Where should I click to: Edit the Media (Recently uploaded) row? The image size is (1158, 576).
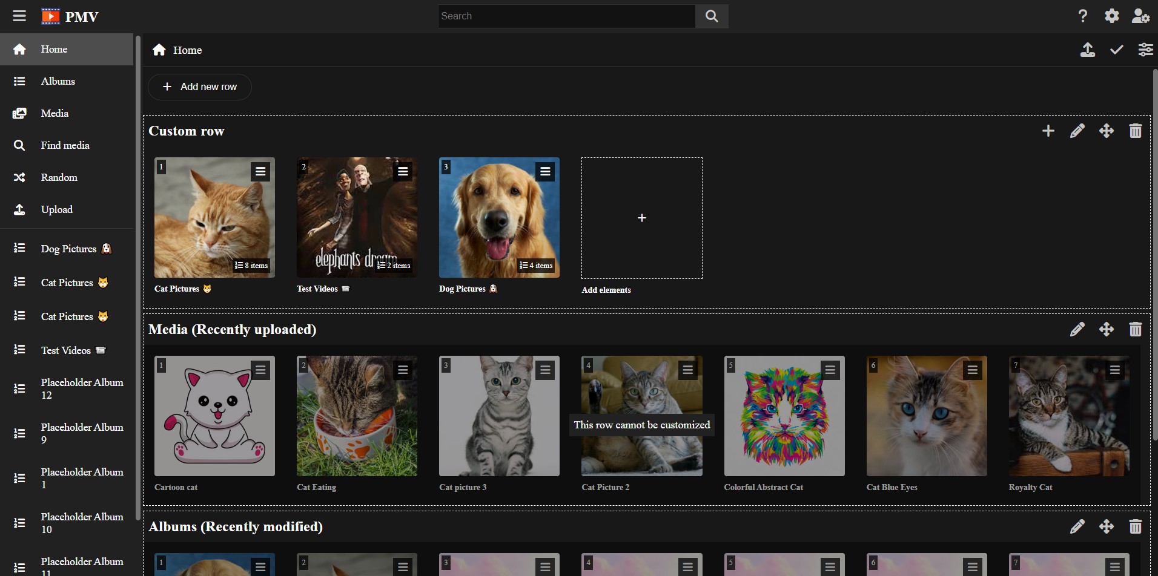click(1077, 329)
